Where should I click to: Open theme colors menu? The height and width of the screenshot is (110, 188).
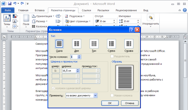pyautogui.click(x=15, y=16)
